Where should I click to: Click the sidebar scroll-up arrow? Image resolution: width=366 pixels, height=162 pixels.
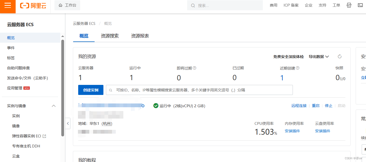(x=63, y=37)
